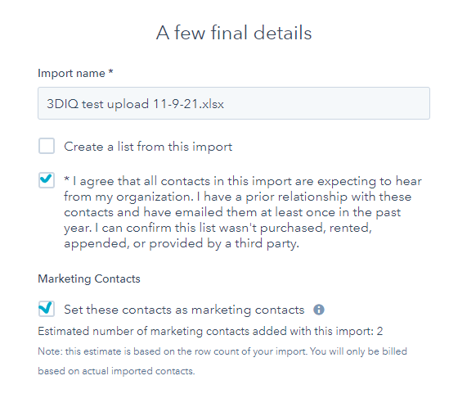The height and width of the screenshot is (403, 449).
Task: Click the '3DIQ' text in the import name field
Action: pos(62,104)
